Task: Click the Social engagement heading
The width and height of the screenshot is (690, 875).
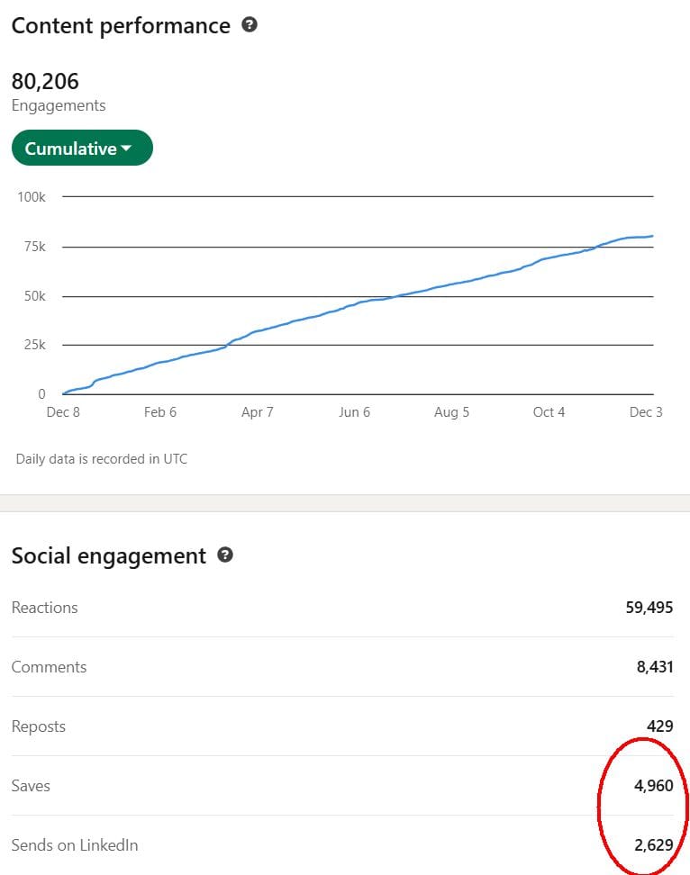Action: 109,555
